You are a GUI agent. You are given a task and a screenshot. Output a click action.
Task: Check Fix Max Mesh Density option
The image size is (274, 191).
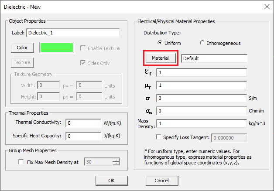pyautogui.click(x=21, y=162)
